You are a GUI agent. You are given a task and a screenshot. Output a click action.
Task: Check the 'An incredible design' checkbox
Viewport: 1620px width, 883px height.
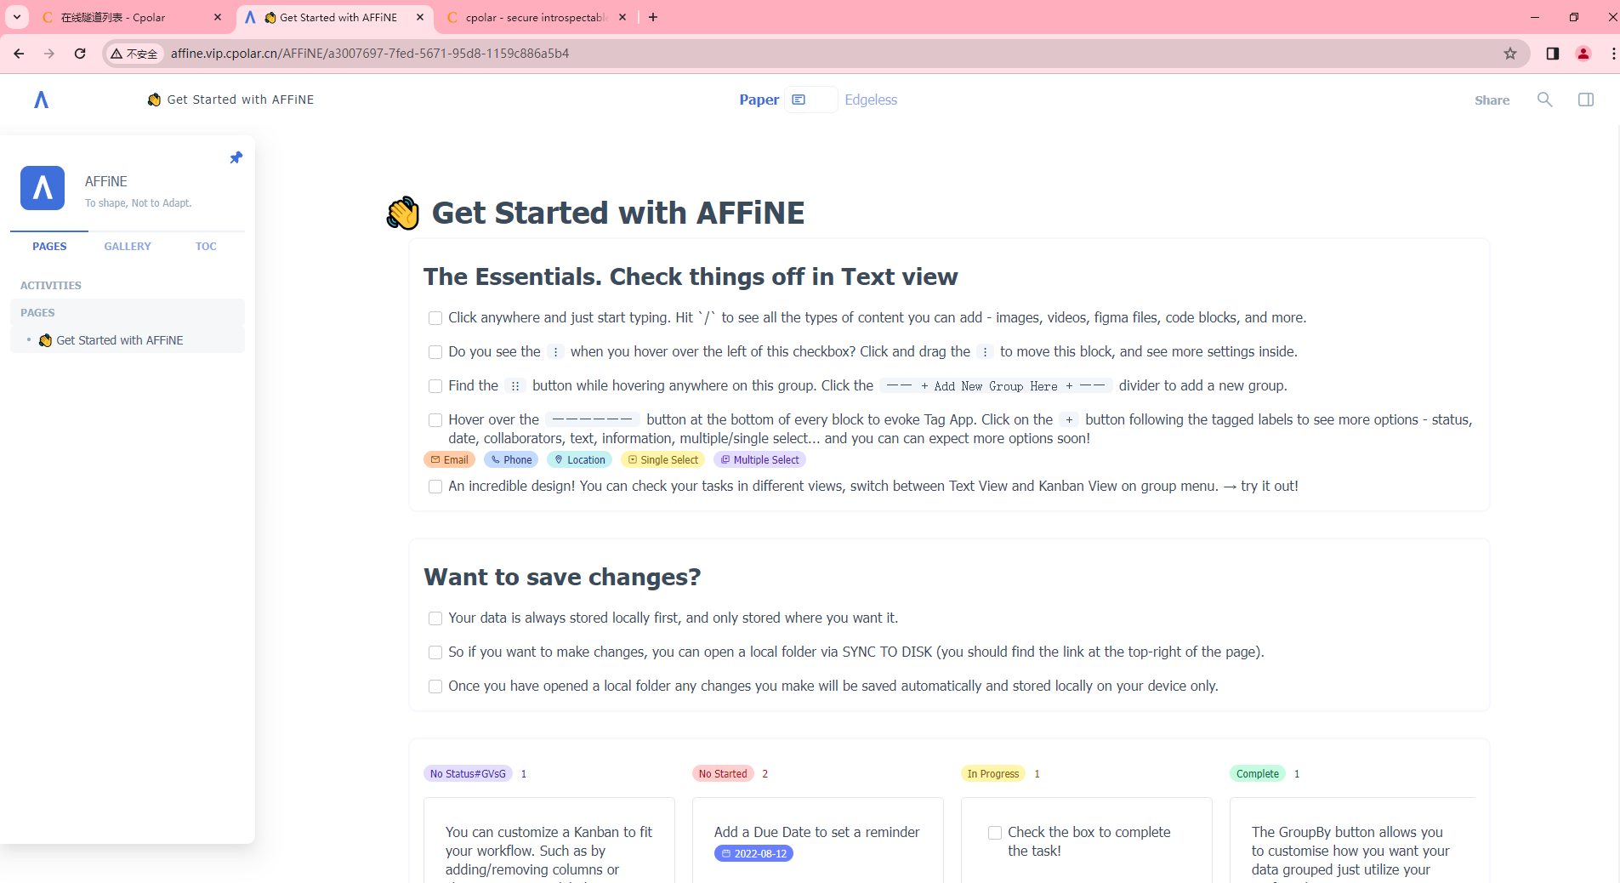pyautogui.click(x=435, y=487)
